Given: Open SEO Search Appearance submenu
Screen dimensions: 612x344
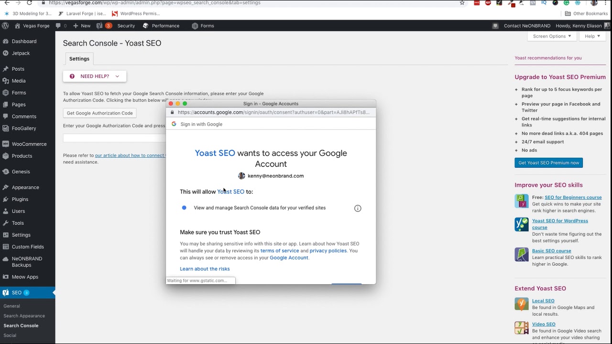Looking at the screenshot, I should point(24,316).
